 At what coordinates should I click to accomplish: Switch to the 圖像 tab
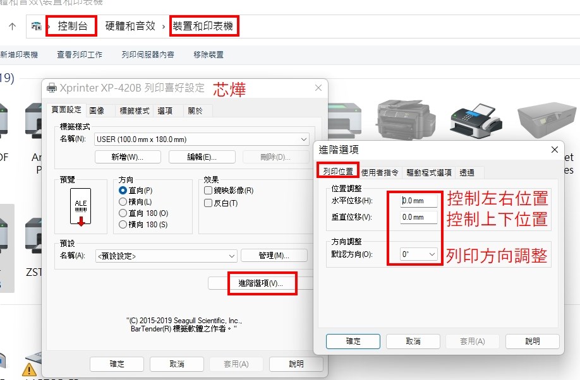97,110
